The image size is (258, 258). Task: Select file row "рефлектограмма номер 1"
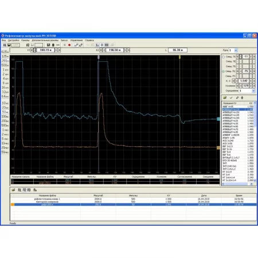click(133, 199)
